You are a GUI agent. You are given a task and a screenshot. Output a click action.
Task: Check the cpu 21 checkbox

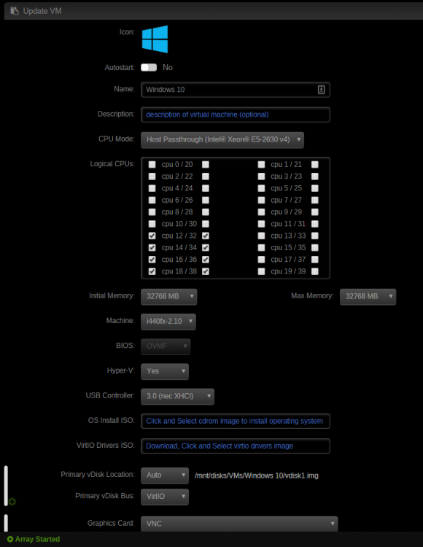[315, 164]
